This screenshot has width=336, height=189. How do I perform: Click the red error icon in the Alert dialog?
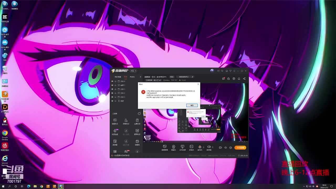[x=143, y=92]
